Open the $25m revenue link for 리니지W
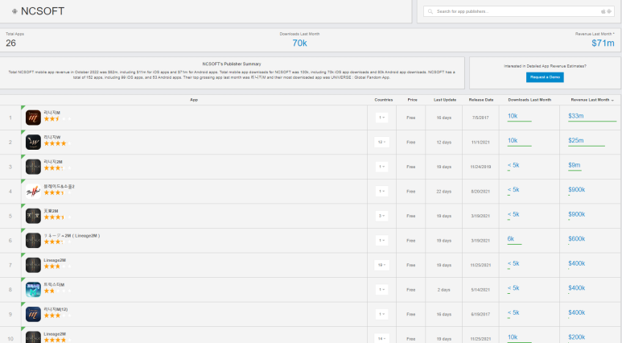622x343 pixels. [575, 141]
